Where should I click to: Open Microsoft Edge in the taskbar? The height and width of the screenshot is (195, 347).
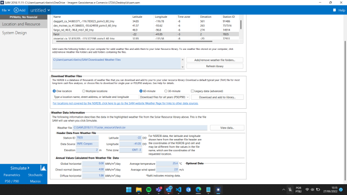click(x=199, y=190)
